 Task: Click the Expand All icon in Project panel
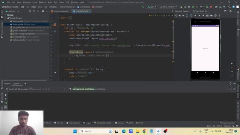pos(34,11)
